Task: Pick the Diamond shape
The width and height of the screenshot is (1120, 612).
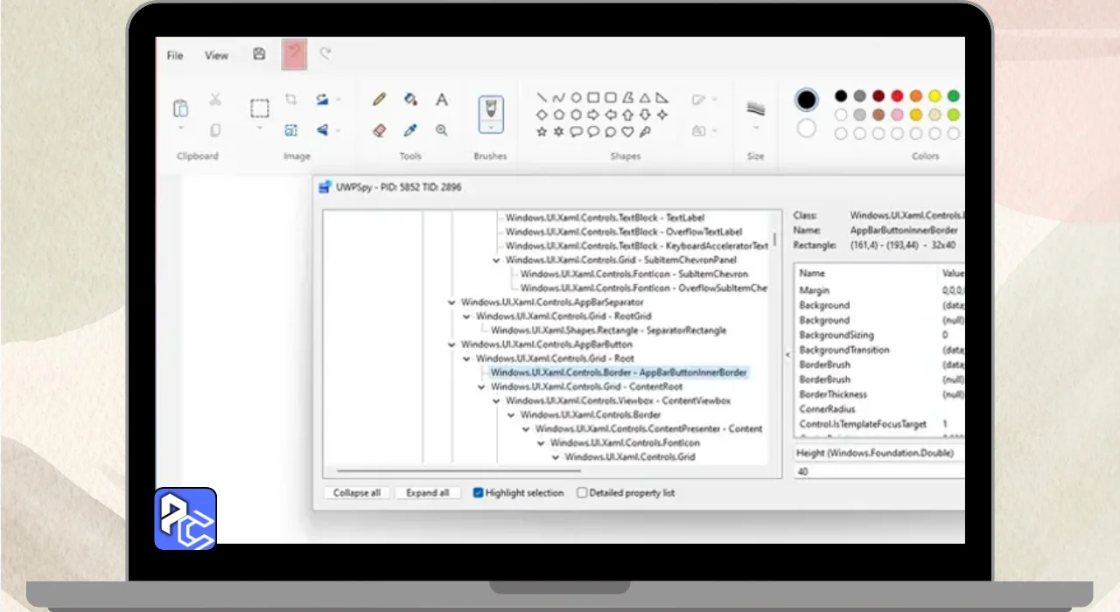Action: pos(542,115)
